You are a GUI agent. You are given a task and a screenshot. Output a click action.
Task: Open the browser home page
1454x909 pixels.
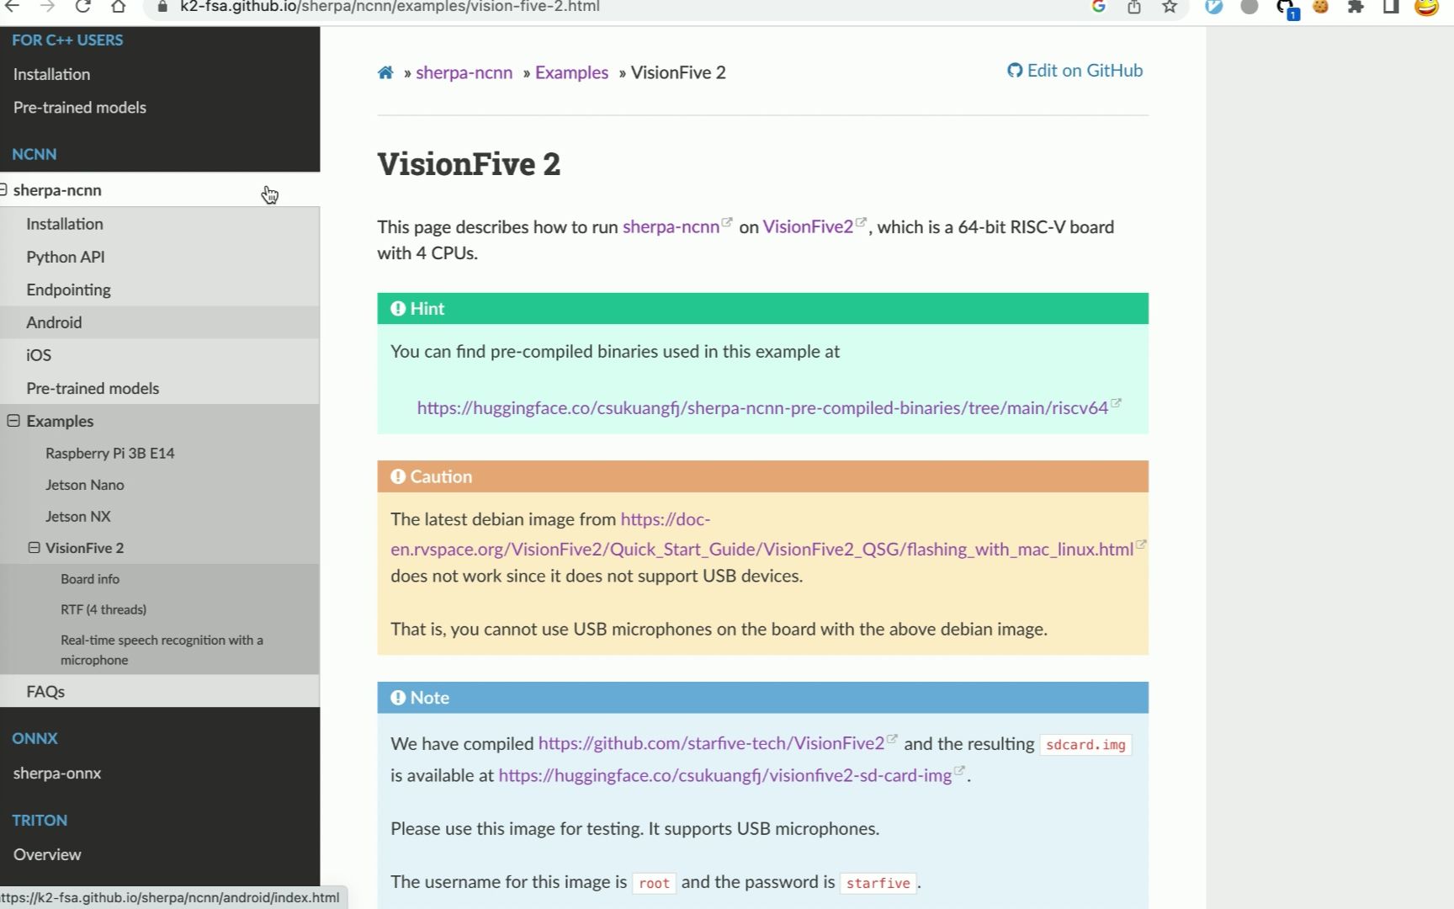pos(118,7)
